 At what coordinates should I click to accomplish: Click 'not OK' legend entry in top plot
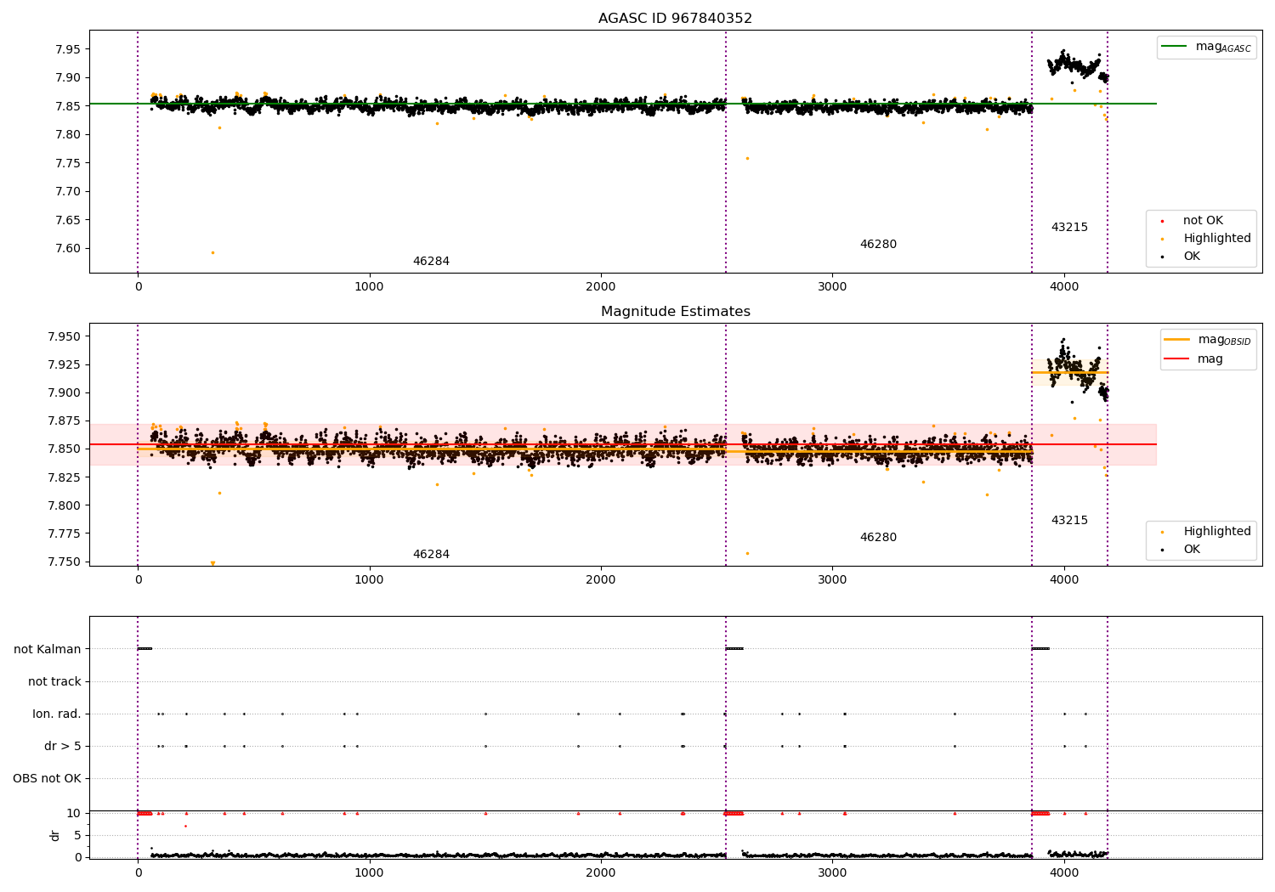click(x=1193, y=221)
